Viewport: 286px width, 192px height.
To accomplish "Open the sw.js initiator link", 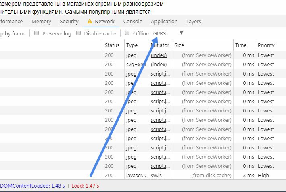I will pyautogui.click(x=156, y=176).
